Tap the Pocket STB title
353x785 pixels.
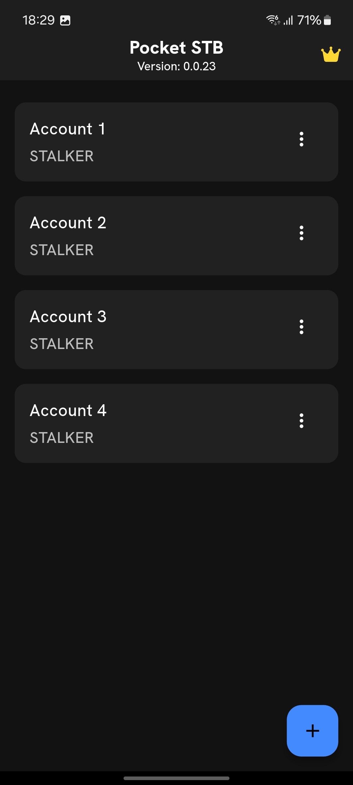click(x=176, y=48)
